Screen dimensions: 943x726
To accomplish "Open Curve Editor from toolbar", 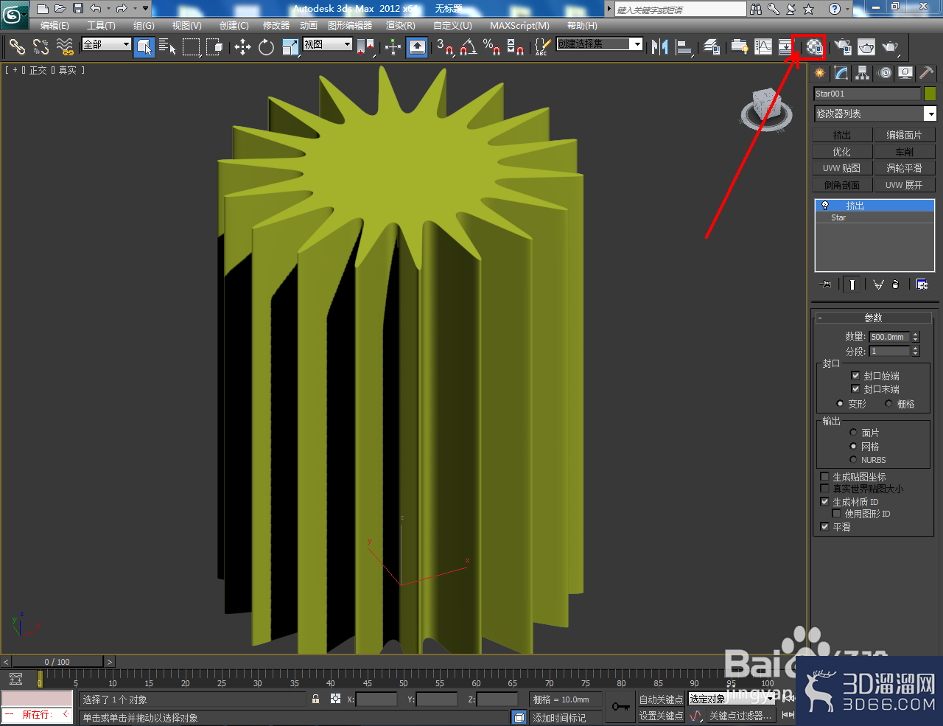I will [x=764, y=46].
